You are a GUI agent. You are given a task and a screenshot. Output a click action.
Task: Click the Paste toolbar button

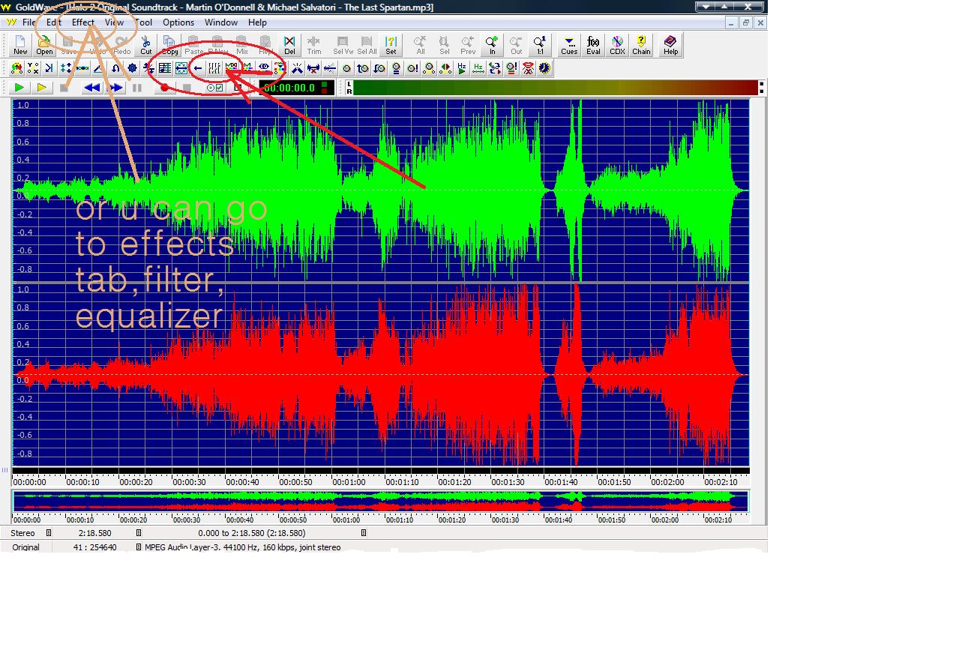[193, 46]
